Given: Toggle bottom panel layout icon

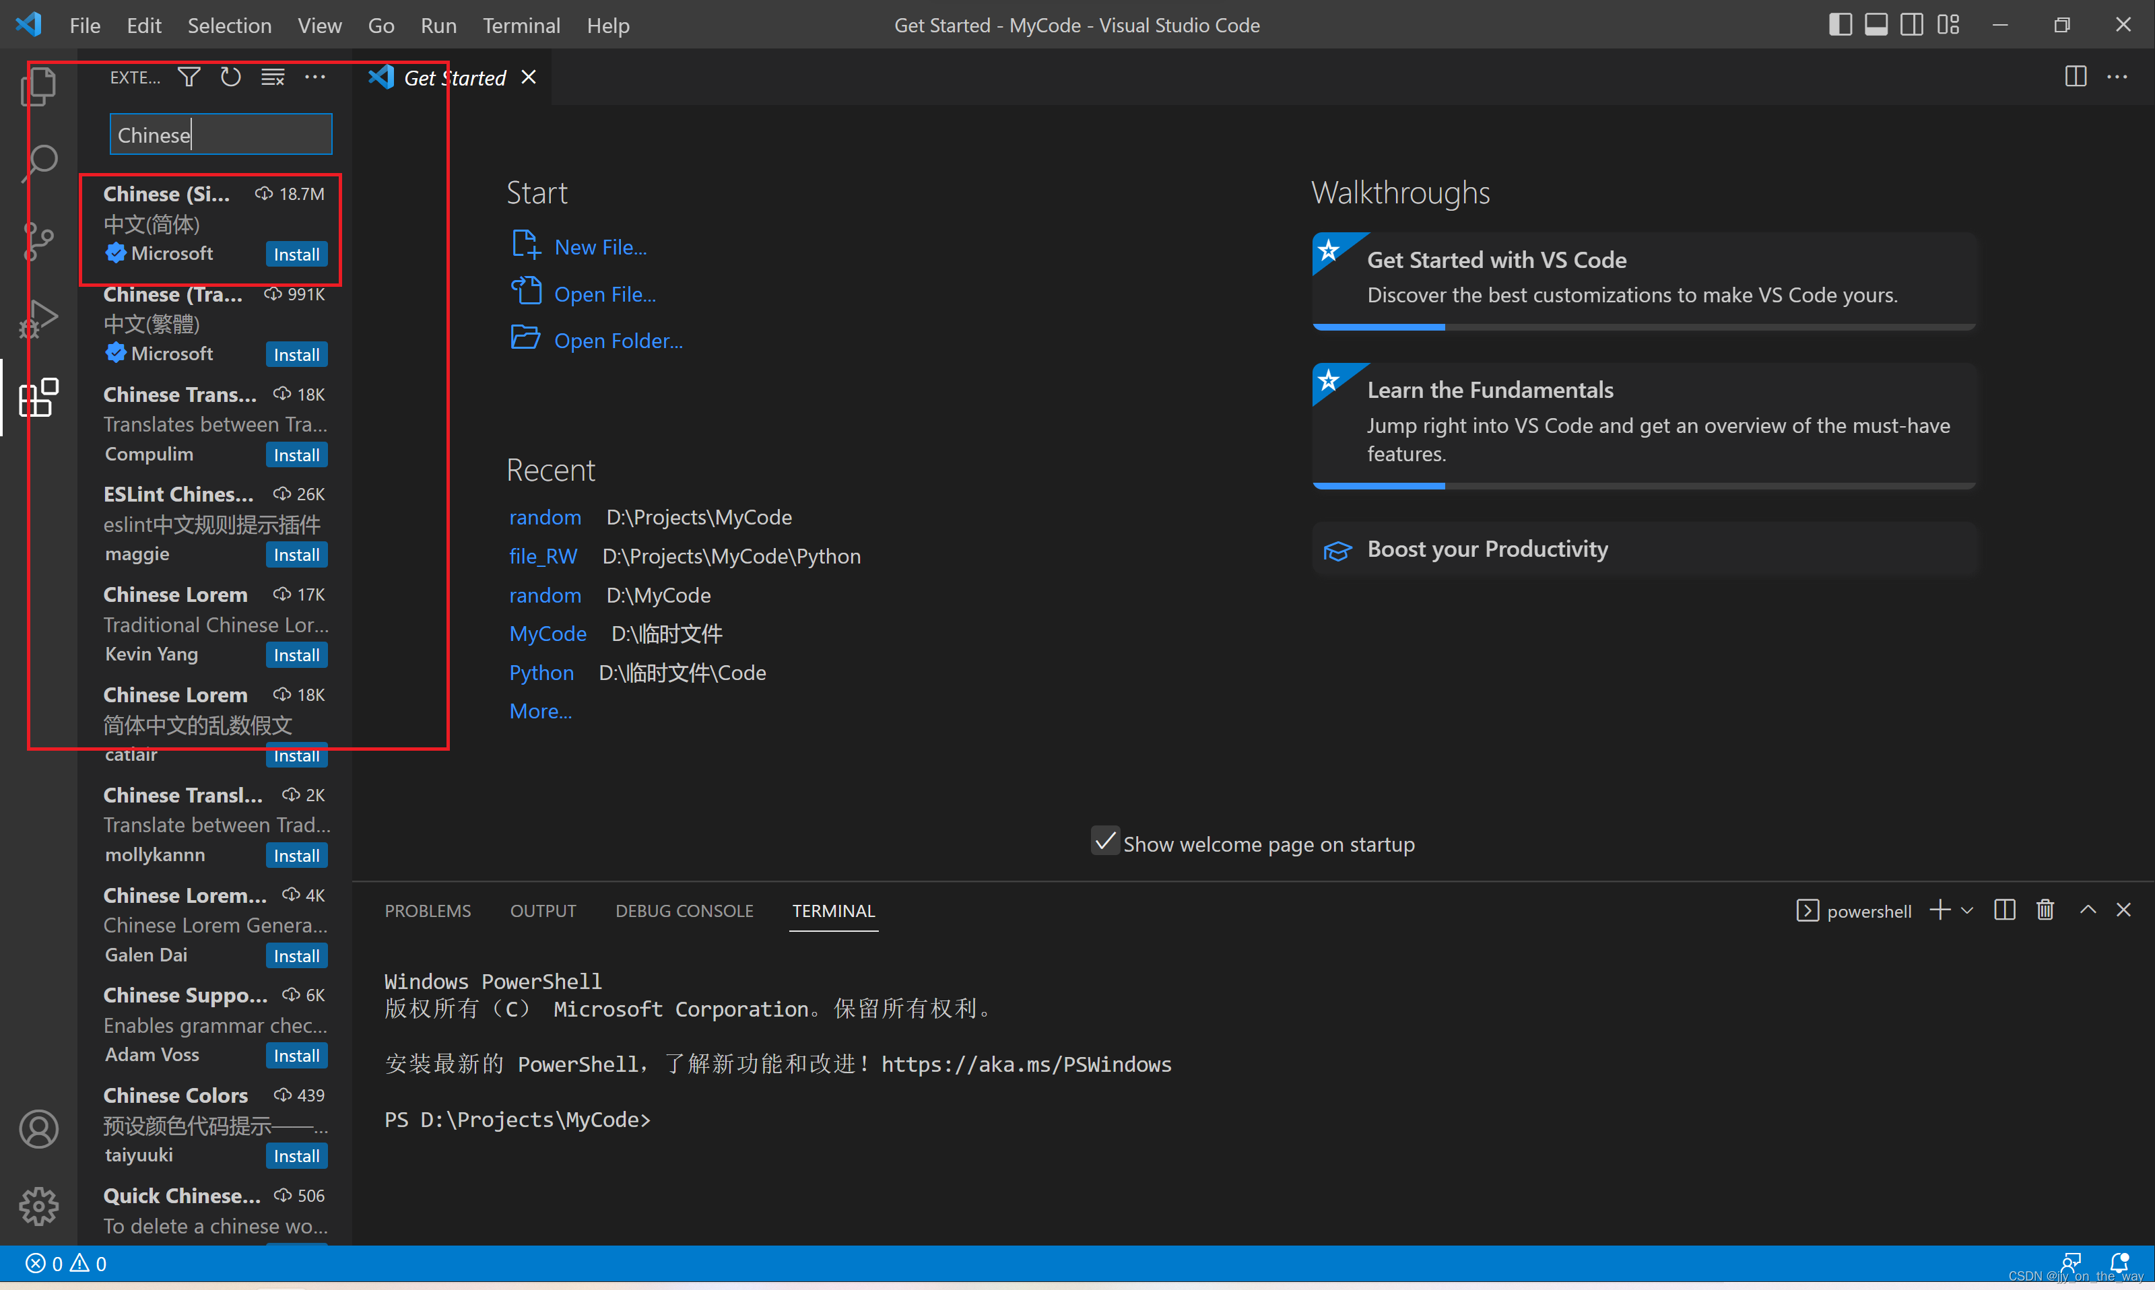Looking at the screenshot, I should [1876, 24].
